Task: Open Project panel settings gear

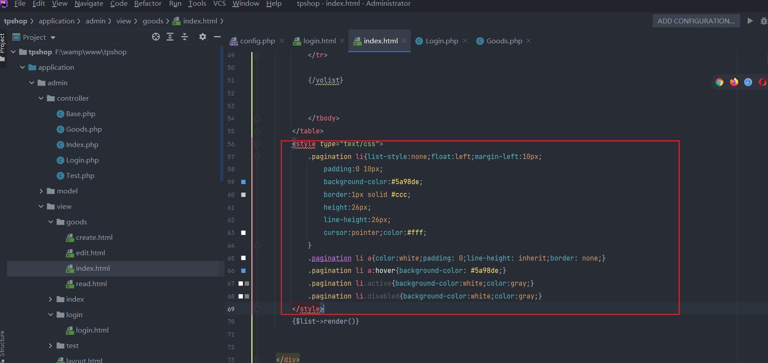Action: tap(203, 37)
